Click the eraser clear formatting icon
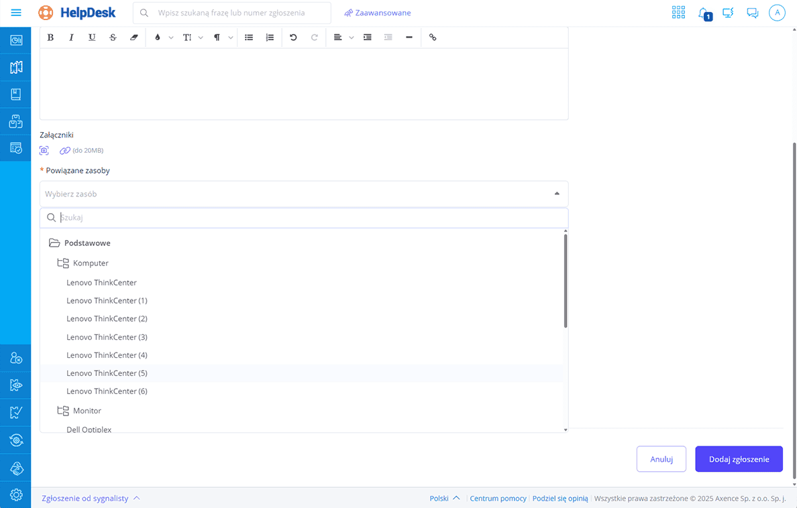This screenshot has height=508, width=797. [x=134, y=38]
